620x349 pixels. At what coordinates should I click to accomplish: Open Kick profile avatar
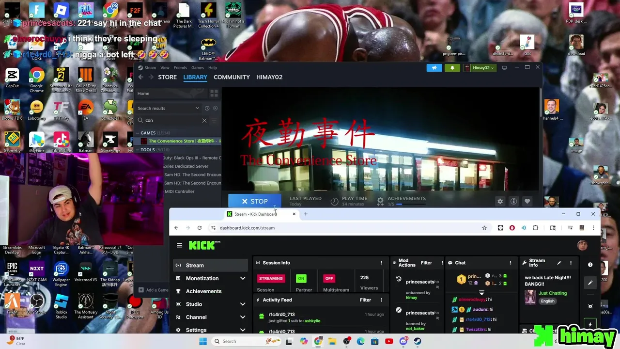582,245
